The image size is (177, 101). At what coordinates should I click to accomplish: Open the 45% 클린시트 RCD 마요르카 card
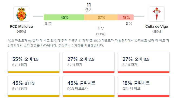pos(89,86)
